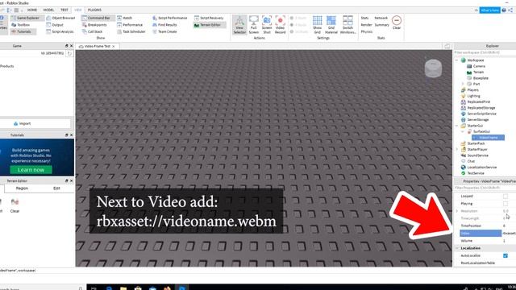Viewport: 516px width, 290px height.
Task: Uncheck the AutoLocalize checkbox
Action: click(506, 255)
